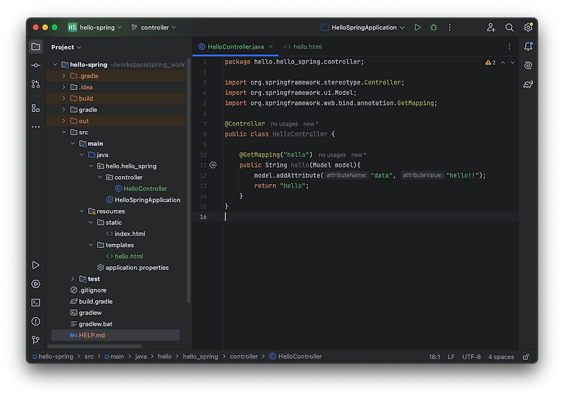564x398 pixels.
Task: Open the Terminal tool window
Action: click(35, 302)
